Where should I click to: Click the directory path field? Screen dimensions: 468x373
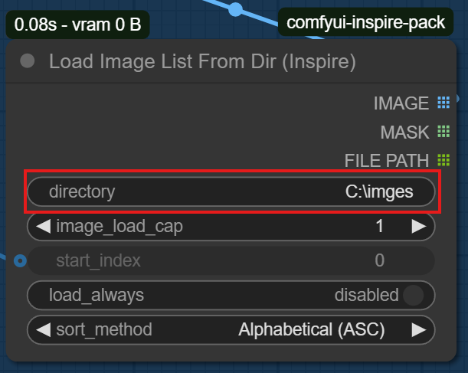231,192
